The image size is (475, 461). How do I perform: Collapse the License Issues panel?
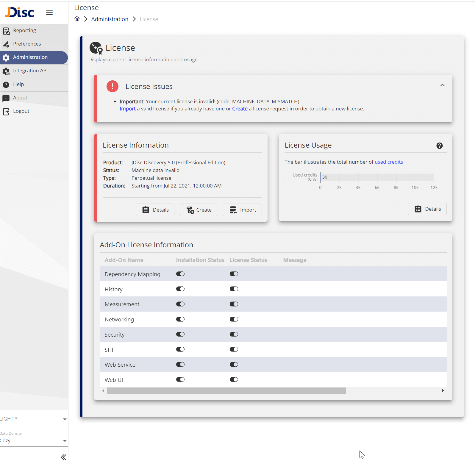click(442, 85)
